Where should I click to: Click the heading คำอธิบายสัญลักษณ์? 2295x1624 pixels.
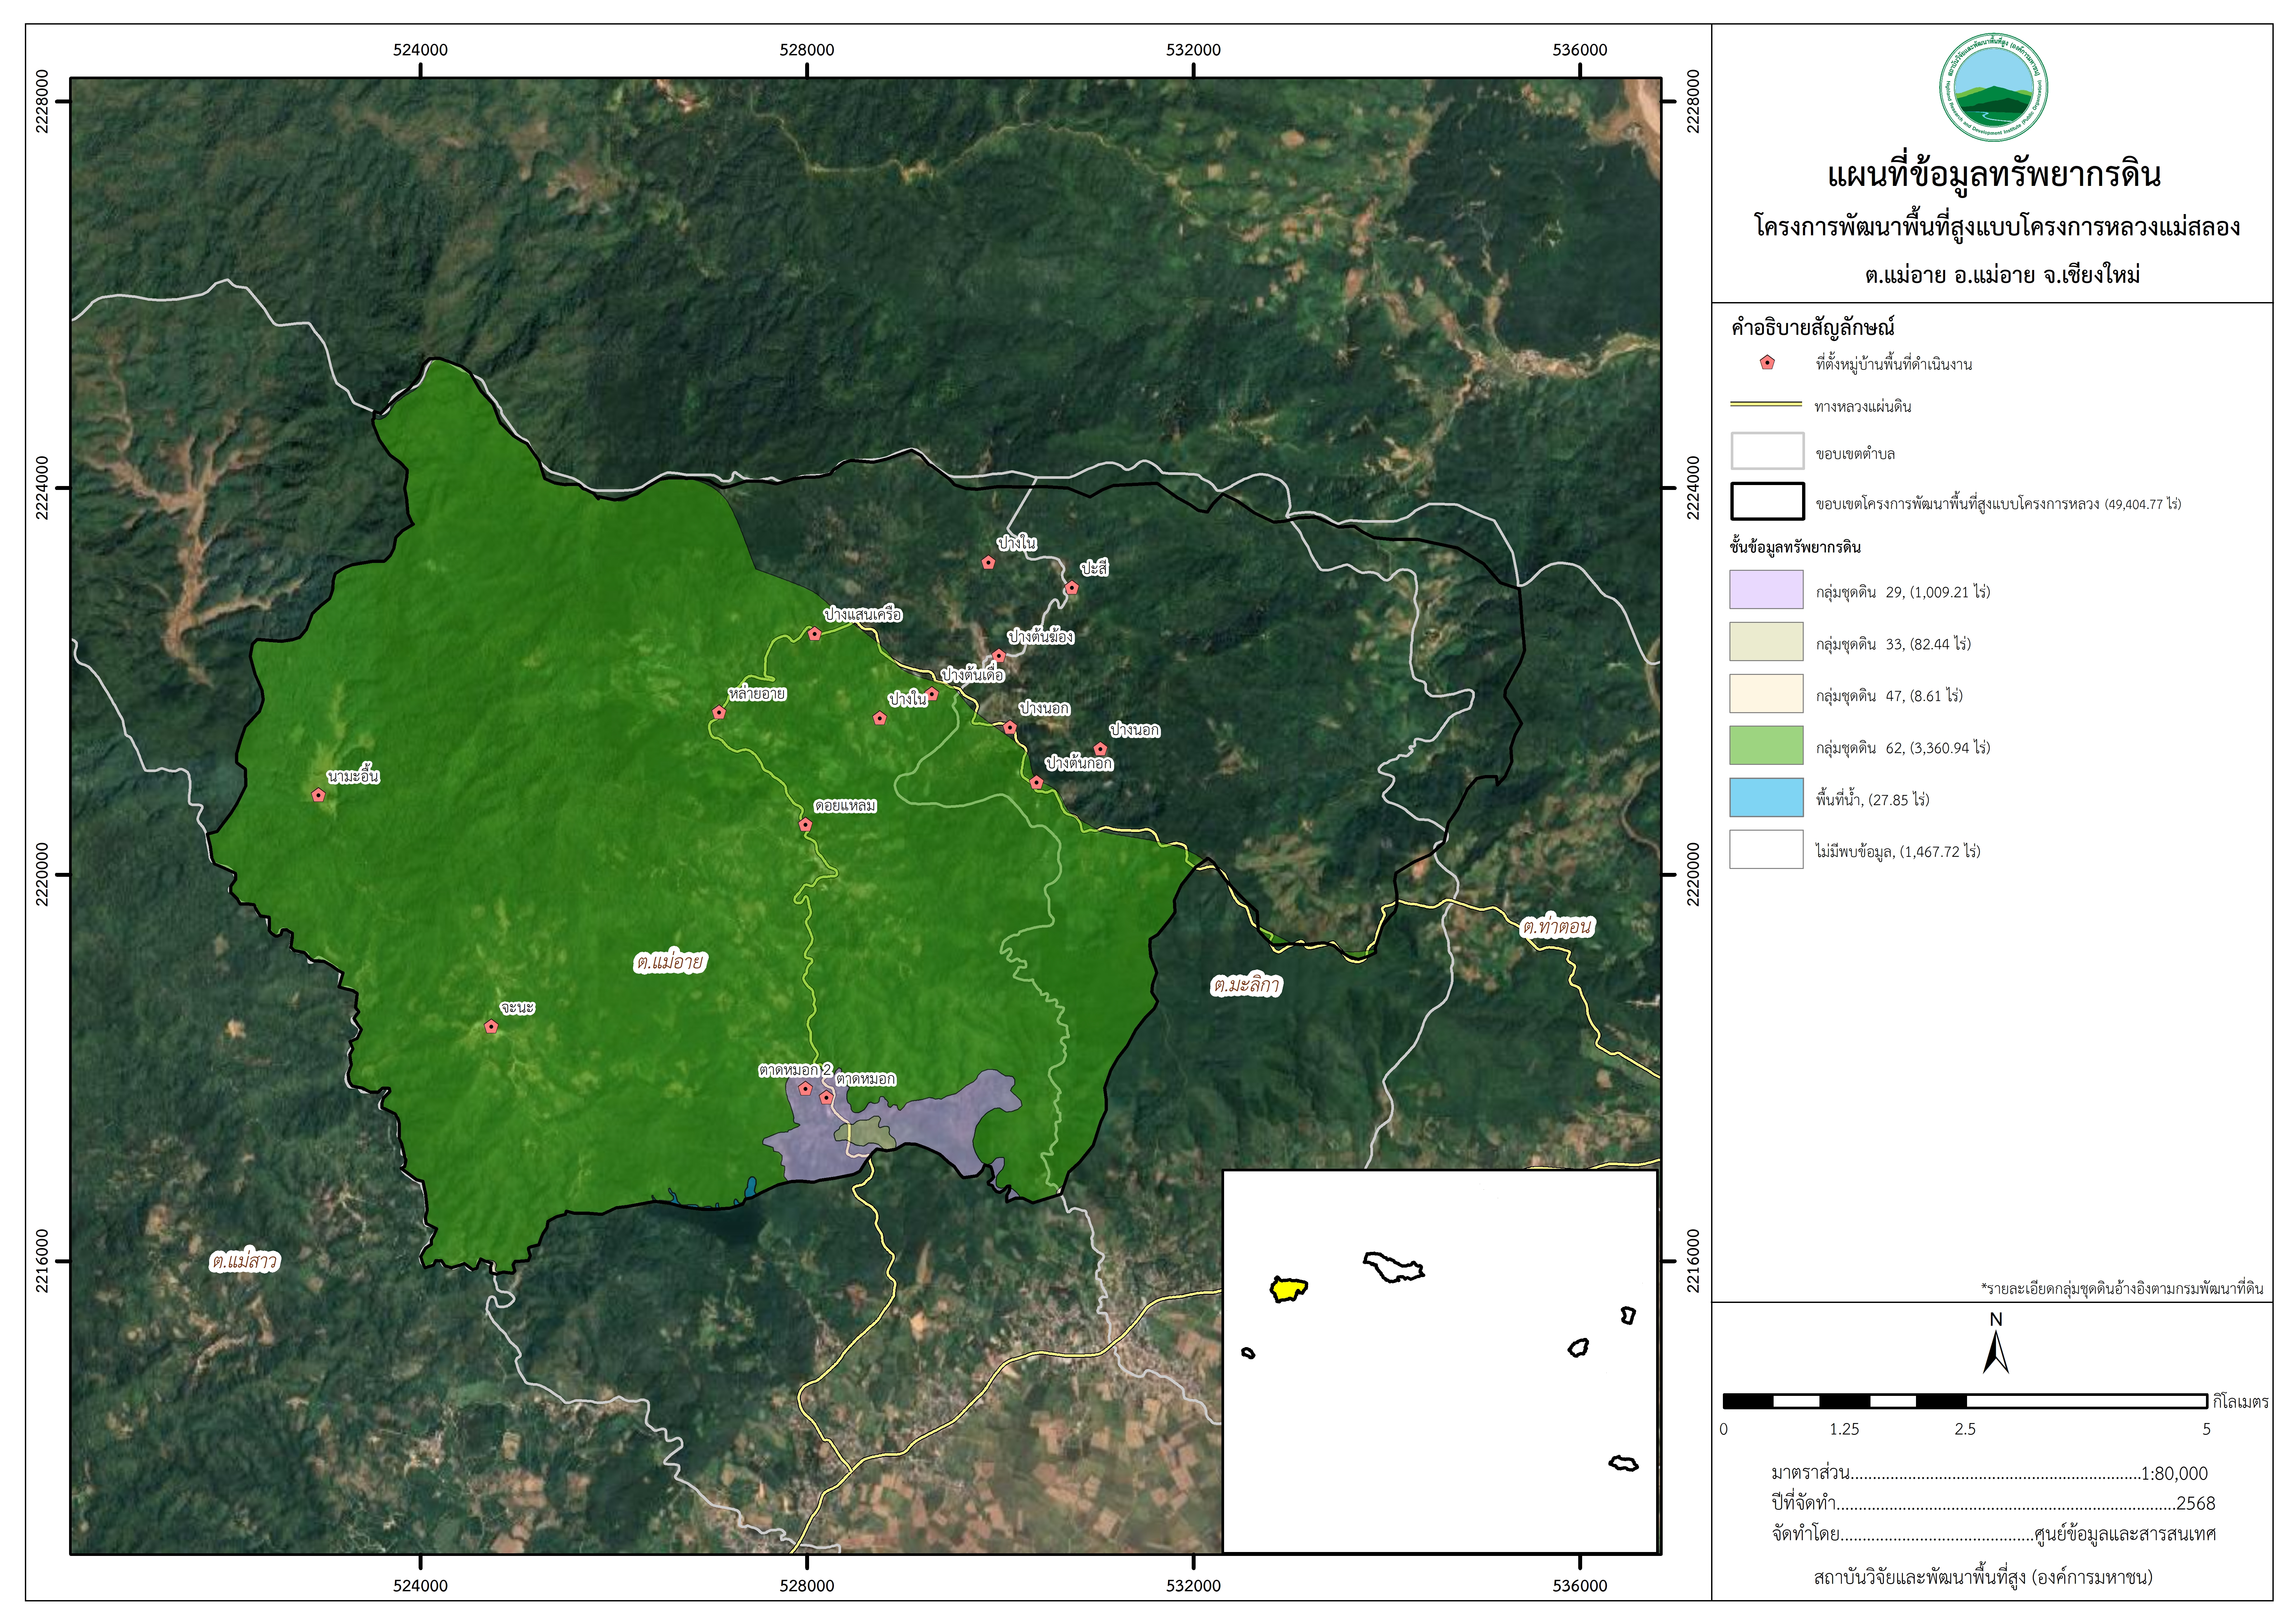click(x=1813, y=327)
